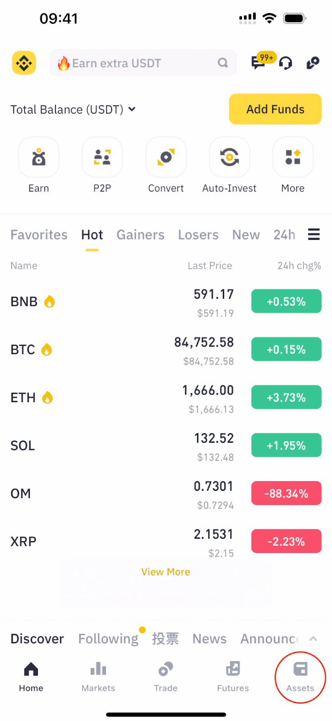
Task: Tap the Earn shortcut icon
Action: [39, 158]
